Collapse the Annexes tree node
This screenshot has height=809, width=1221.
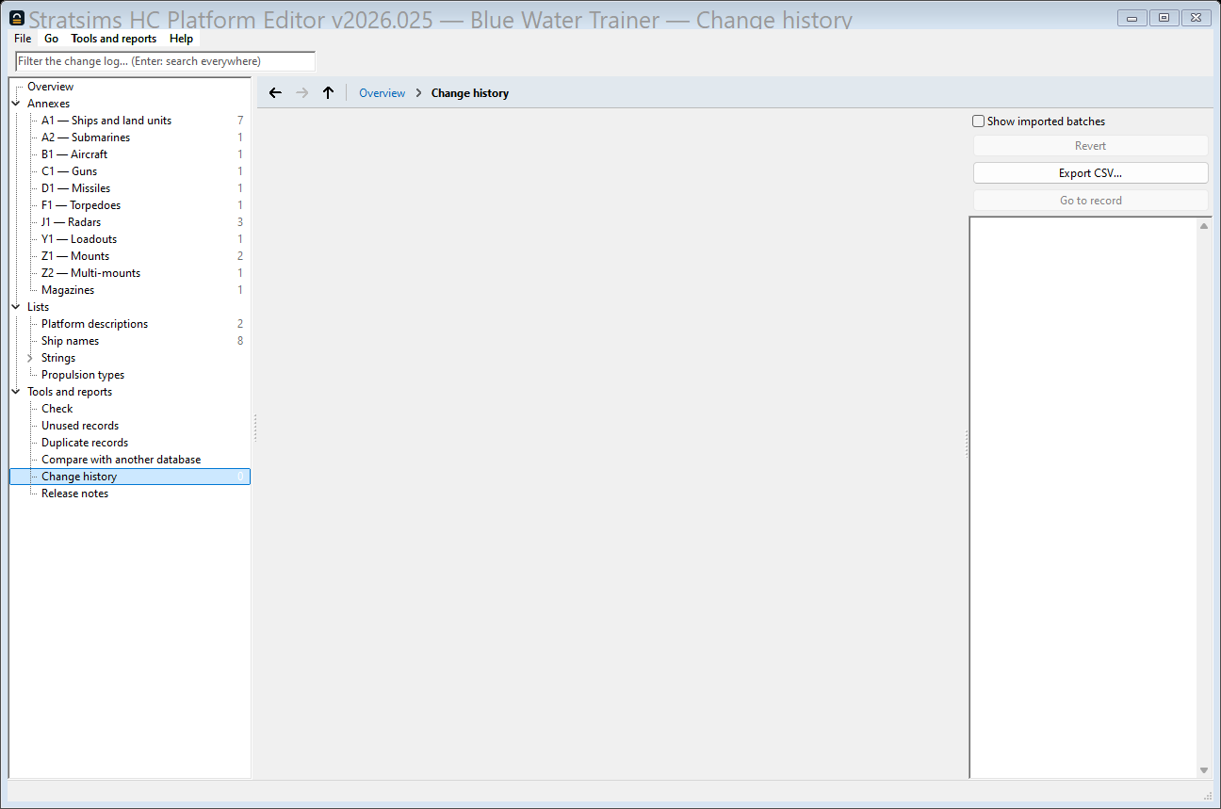click(x=16, y=104)
